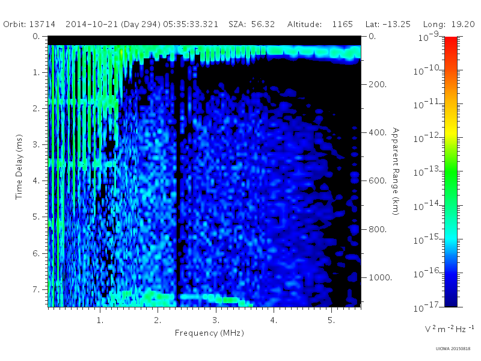Click the '200.' apparent range tick label
Screen dimensions: 481x361
click(x=378, y=84)
